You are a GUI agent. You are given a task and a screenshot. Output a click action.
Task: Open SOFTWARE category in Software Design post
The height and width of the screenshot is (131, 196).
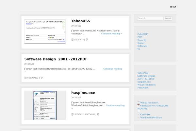point(33,78)
